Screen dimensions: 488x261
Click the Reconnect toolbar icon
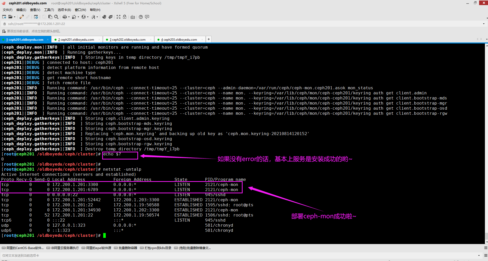pos(22,17)
